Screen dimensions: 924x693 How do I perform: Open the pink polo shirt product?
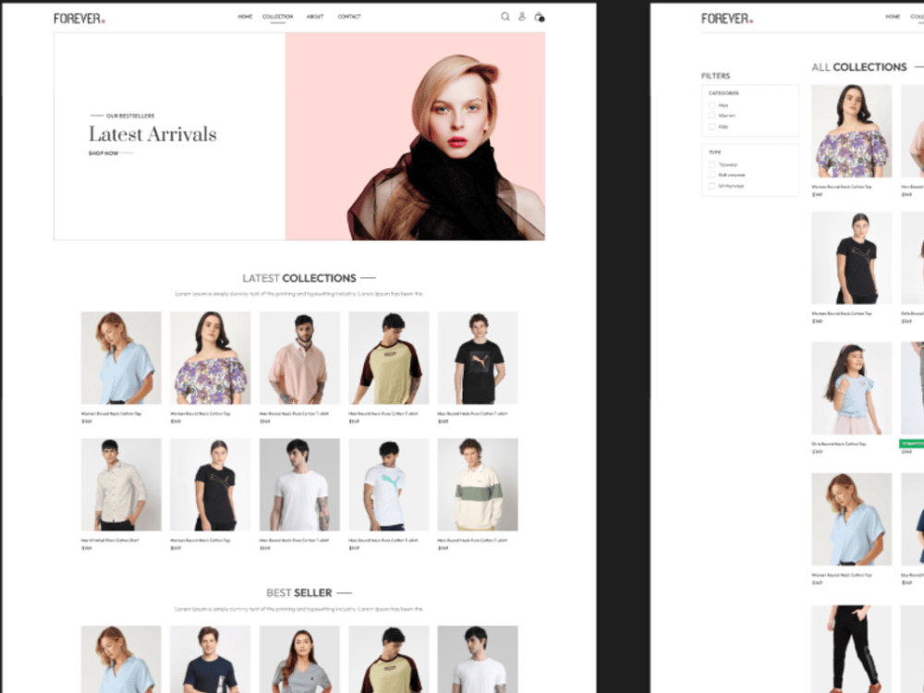point(299,358)
